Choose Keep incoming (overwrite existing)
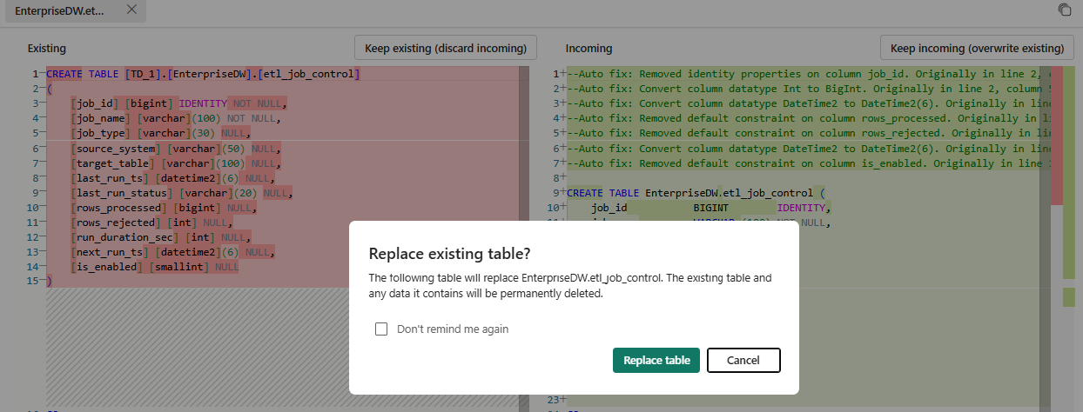 [x=976, y=48]
